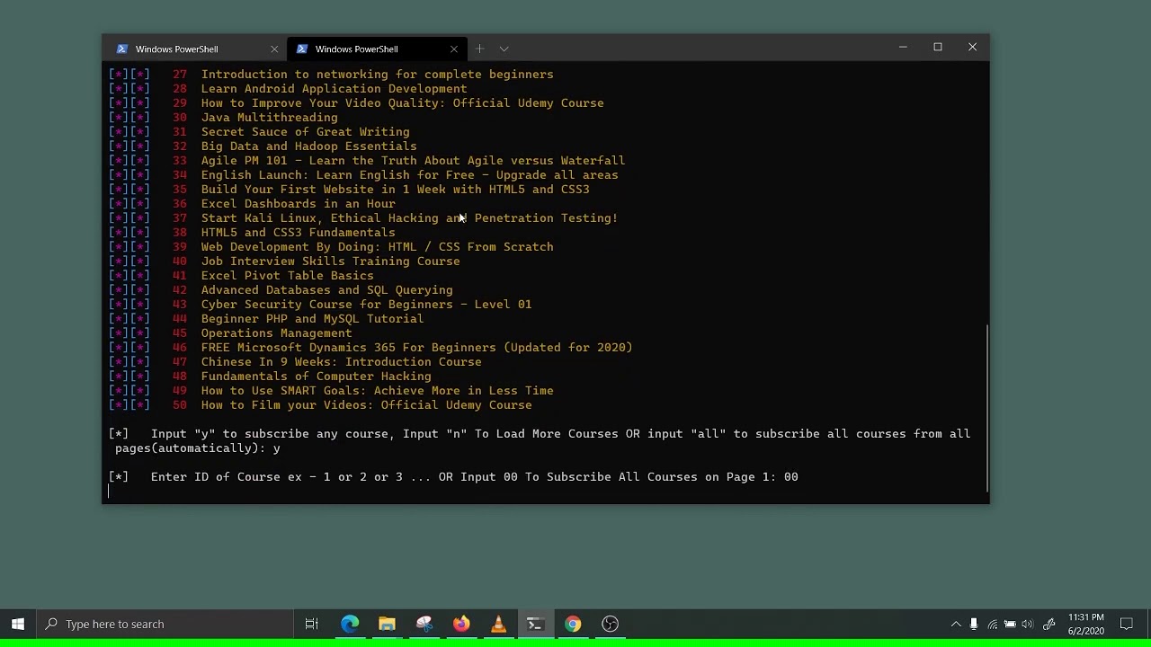Open Windows Ink Workspace pen icon
This screenshot has height=647, width=1151.
point(1048,625)
